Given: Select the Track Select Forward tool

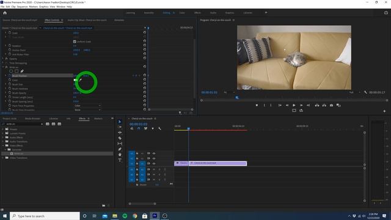Looking at the screenshot, I should (x=120, y=127).
